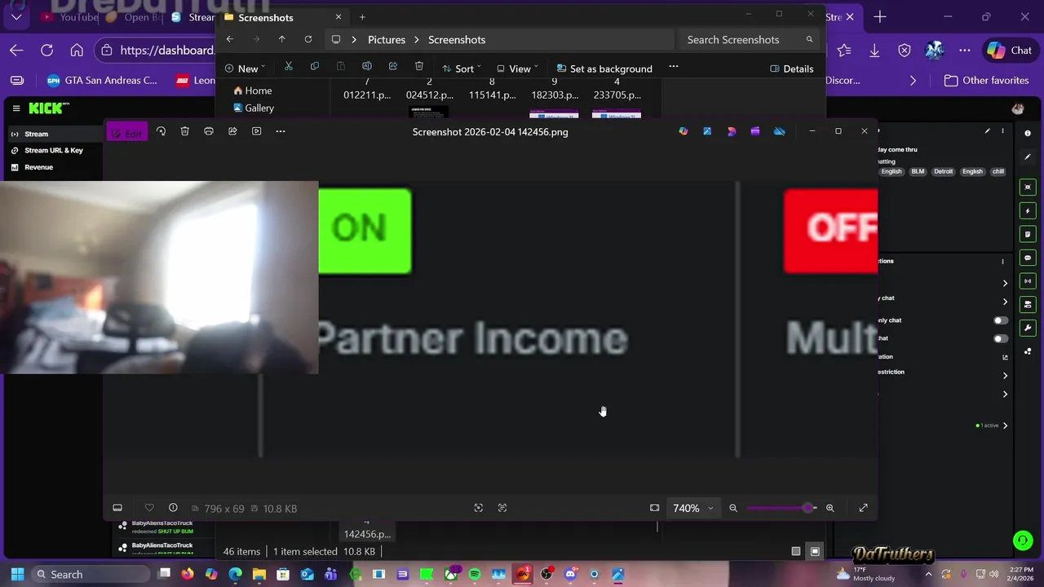The image size is (1044, 587).
Task: Click Set as background in File Explorer
Action: pos(604,68)
